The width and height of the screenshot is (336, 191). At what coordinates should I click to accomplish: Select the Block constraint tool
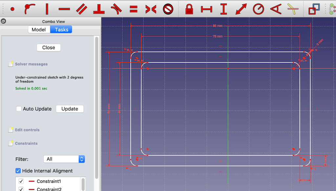(168, 9)
